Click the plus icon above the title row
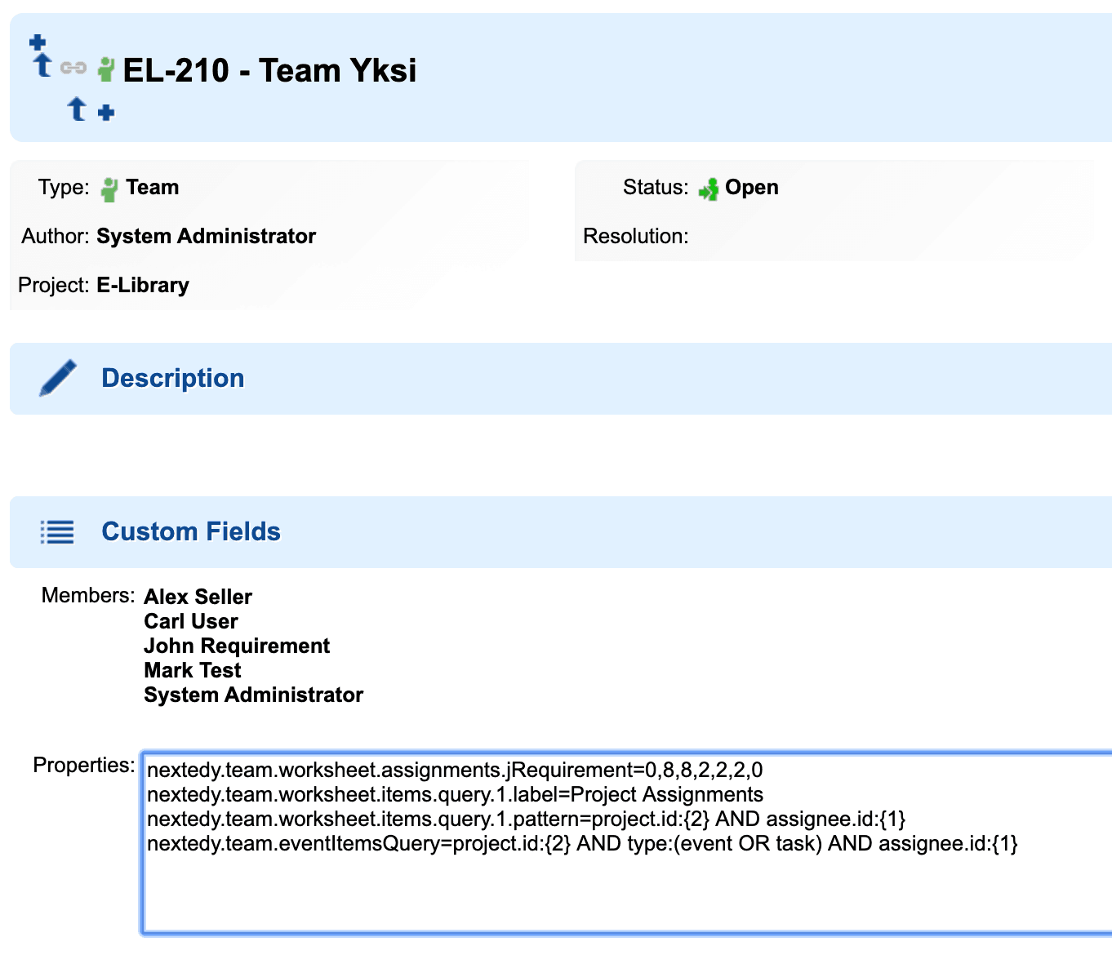 [38, 42]
